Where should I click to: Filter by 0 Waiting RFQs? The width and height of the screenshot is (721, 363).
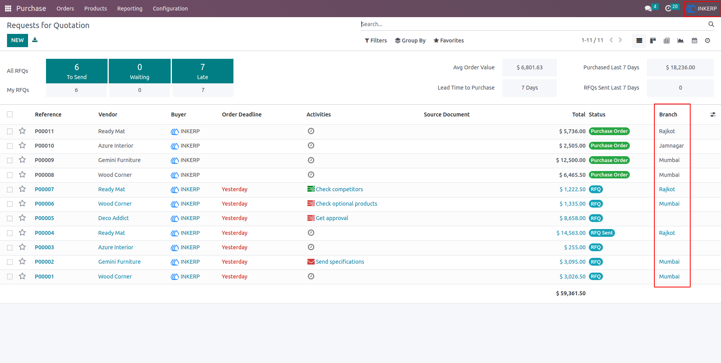(x=140, y=71)
